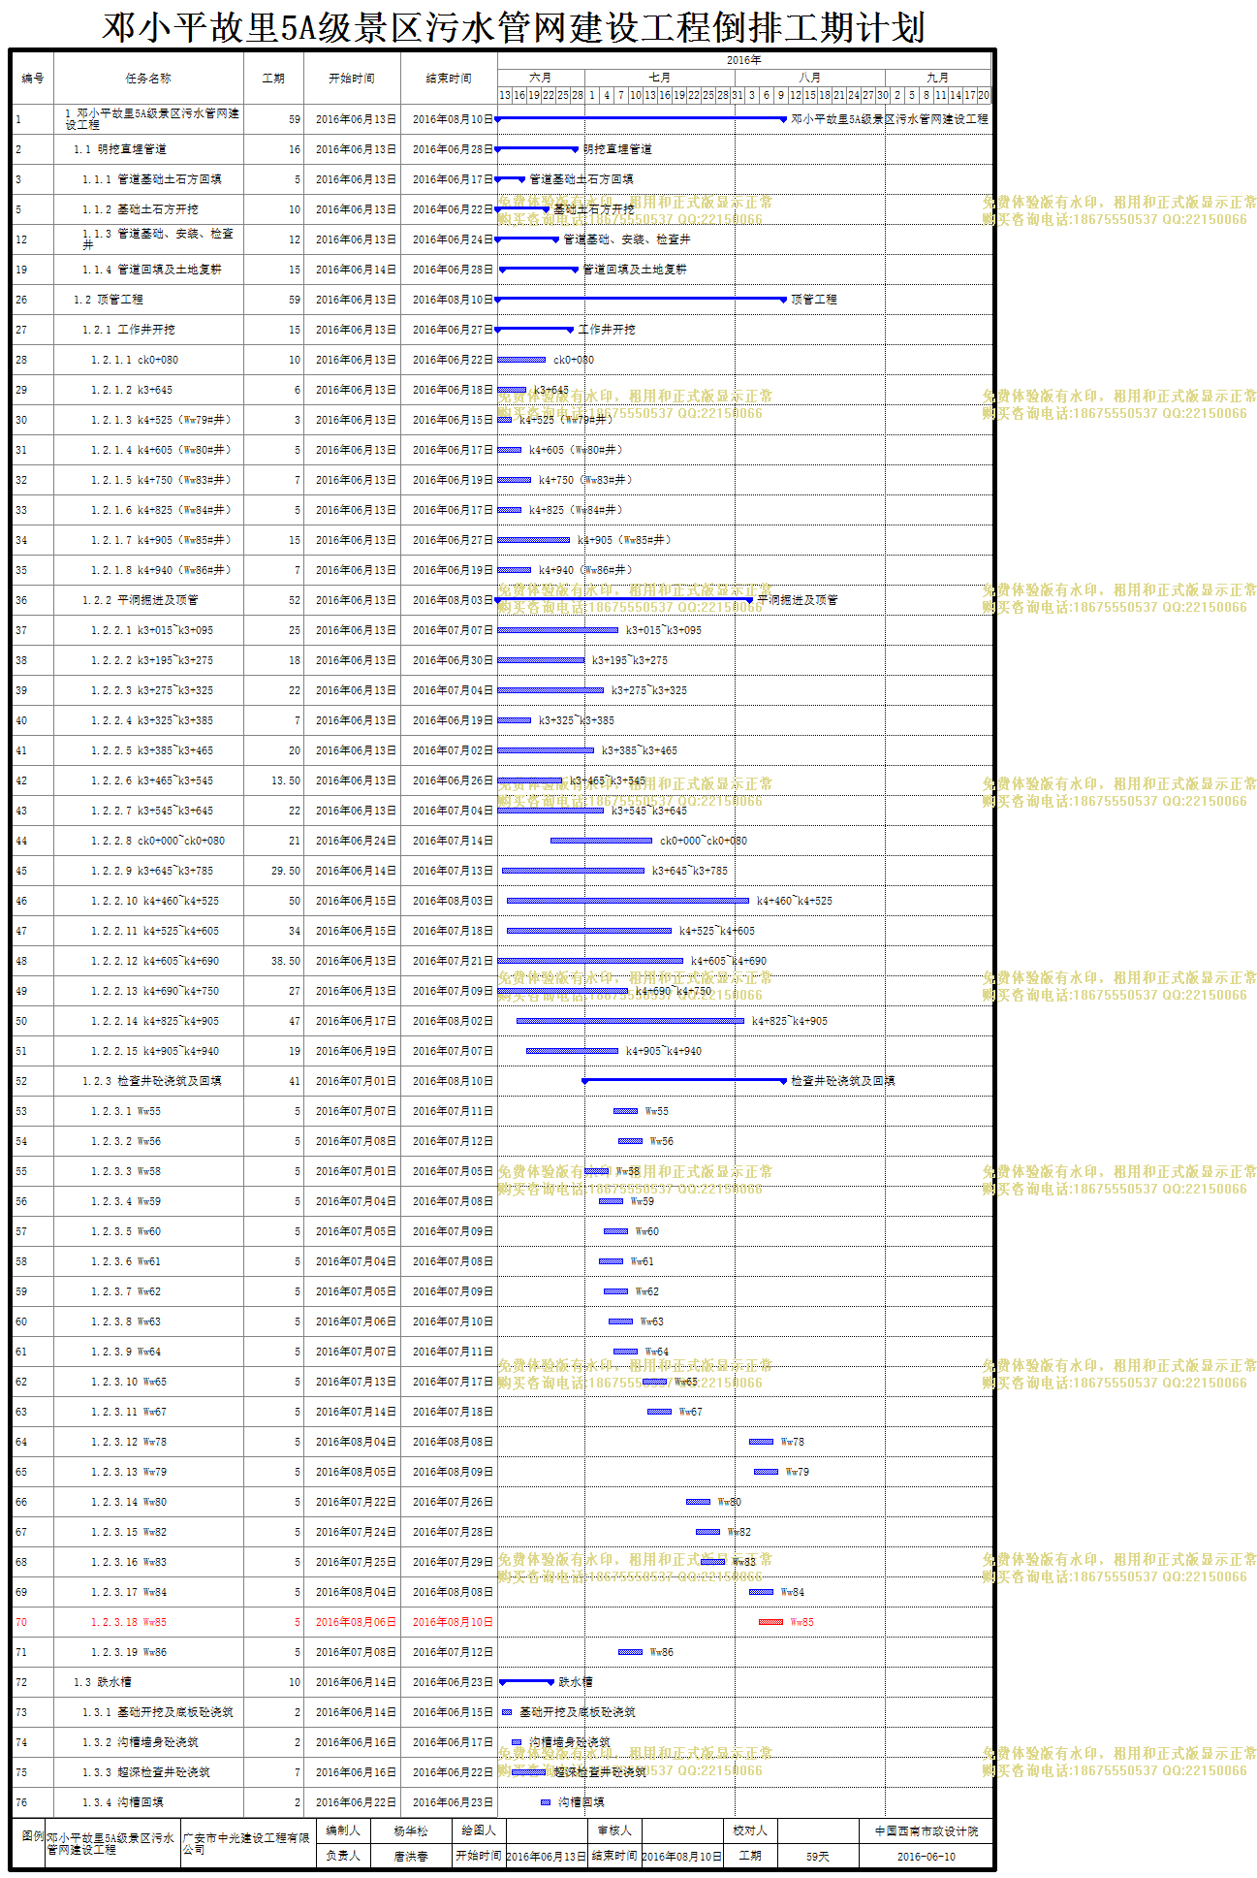1257x1878 pixels.
Task: Click the red Ww85 Gantt bar
Action: [771, 1622]
